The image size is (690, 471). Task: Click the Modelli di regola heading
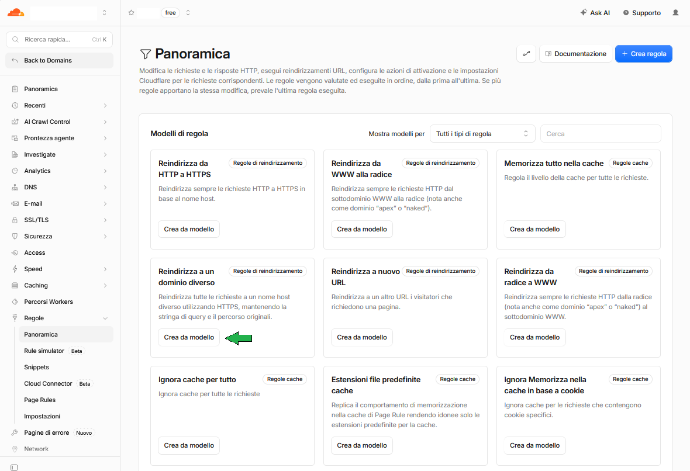[179, 134]
